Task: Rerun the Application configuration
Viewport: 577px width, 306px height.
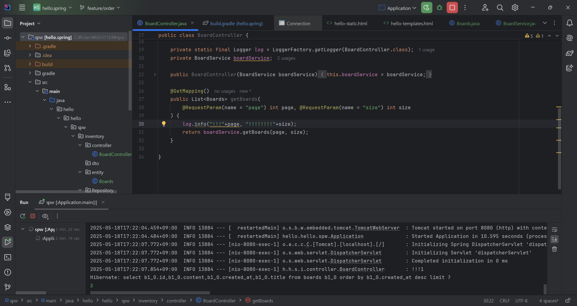Action: (426, 8)
